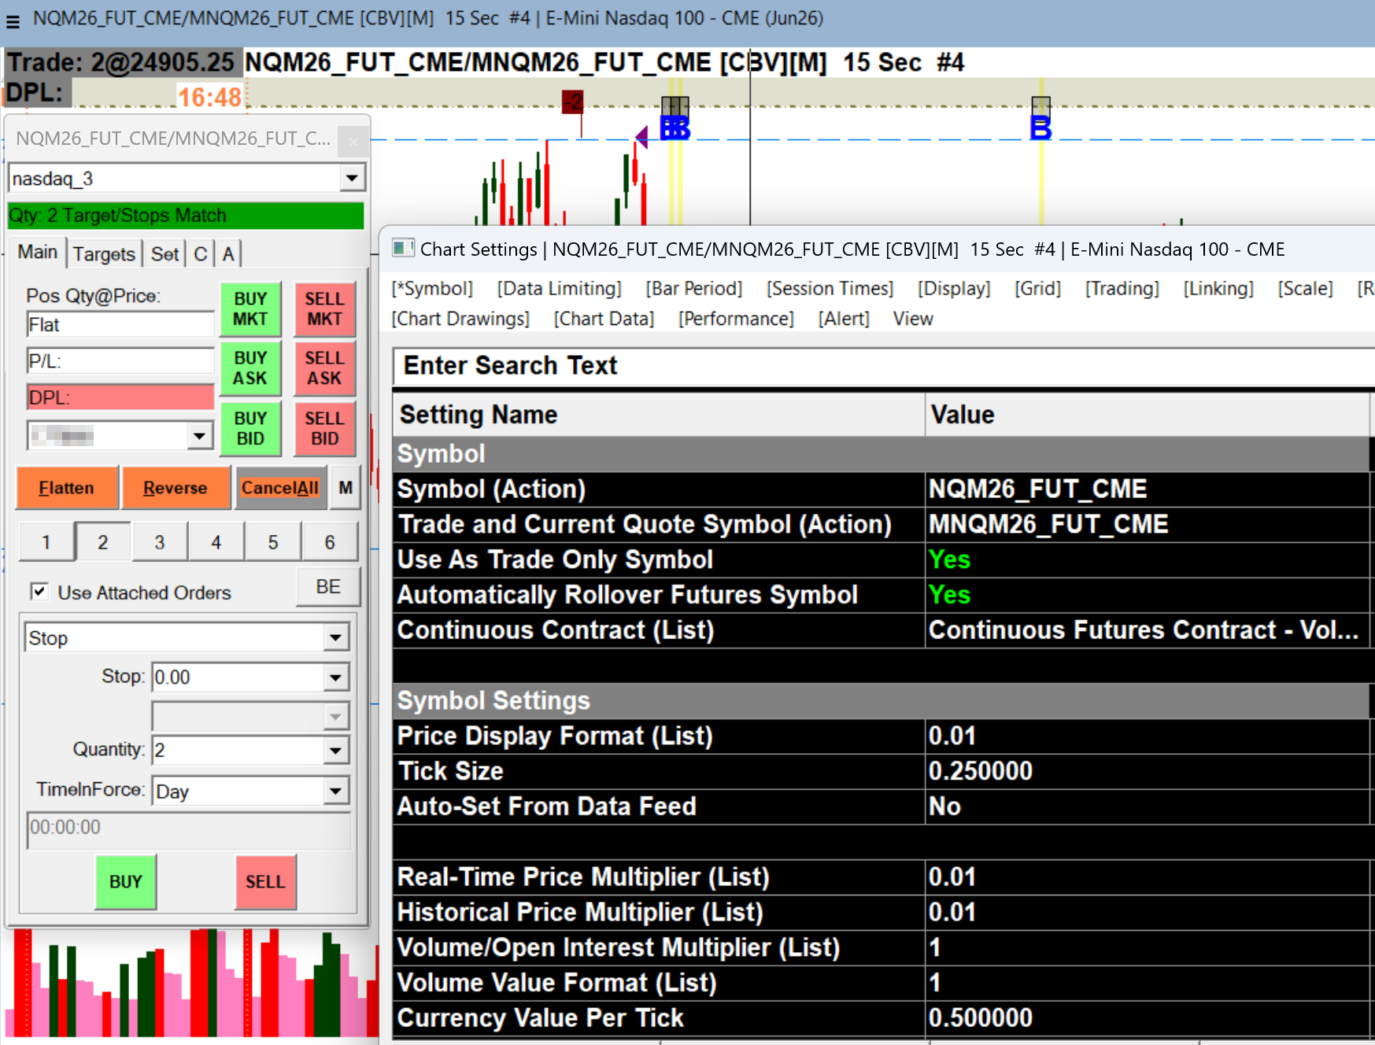1375x1045 pixels.
Task: Open the A tab in trade window
Action: pyautogui.click(x=228, y=254)
